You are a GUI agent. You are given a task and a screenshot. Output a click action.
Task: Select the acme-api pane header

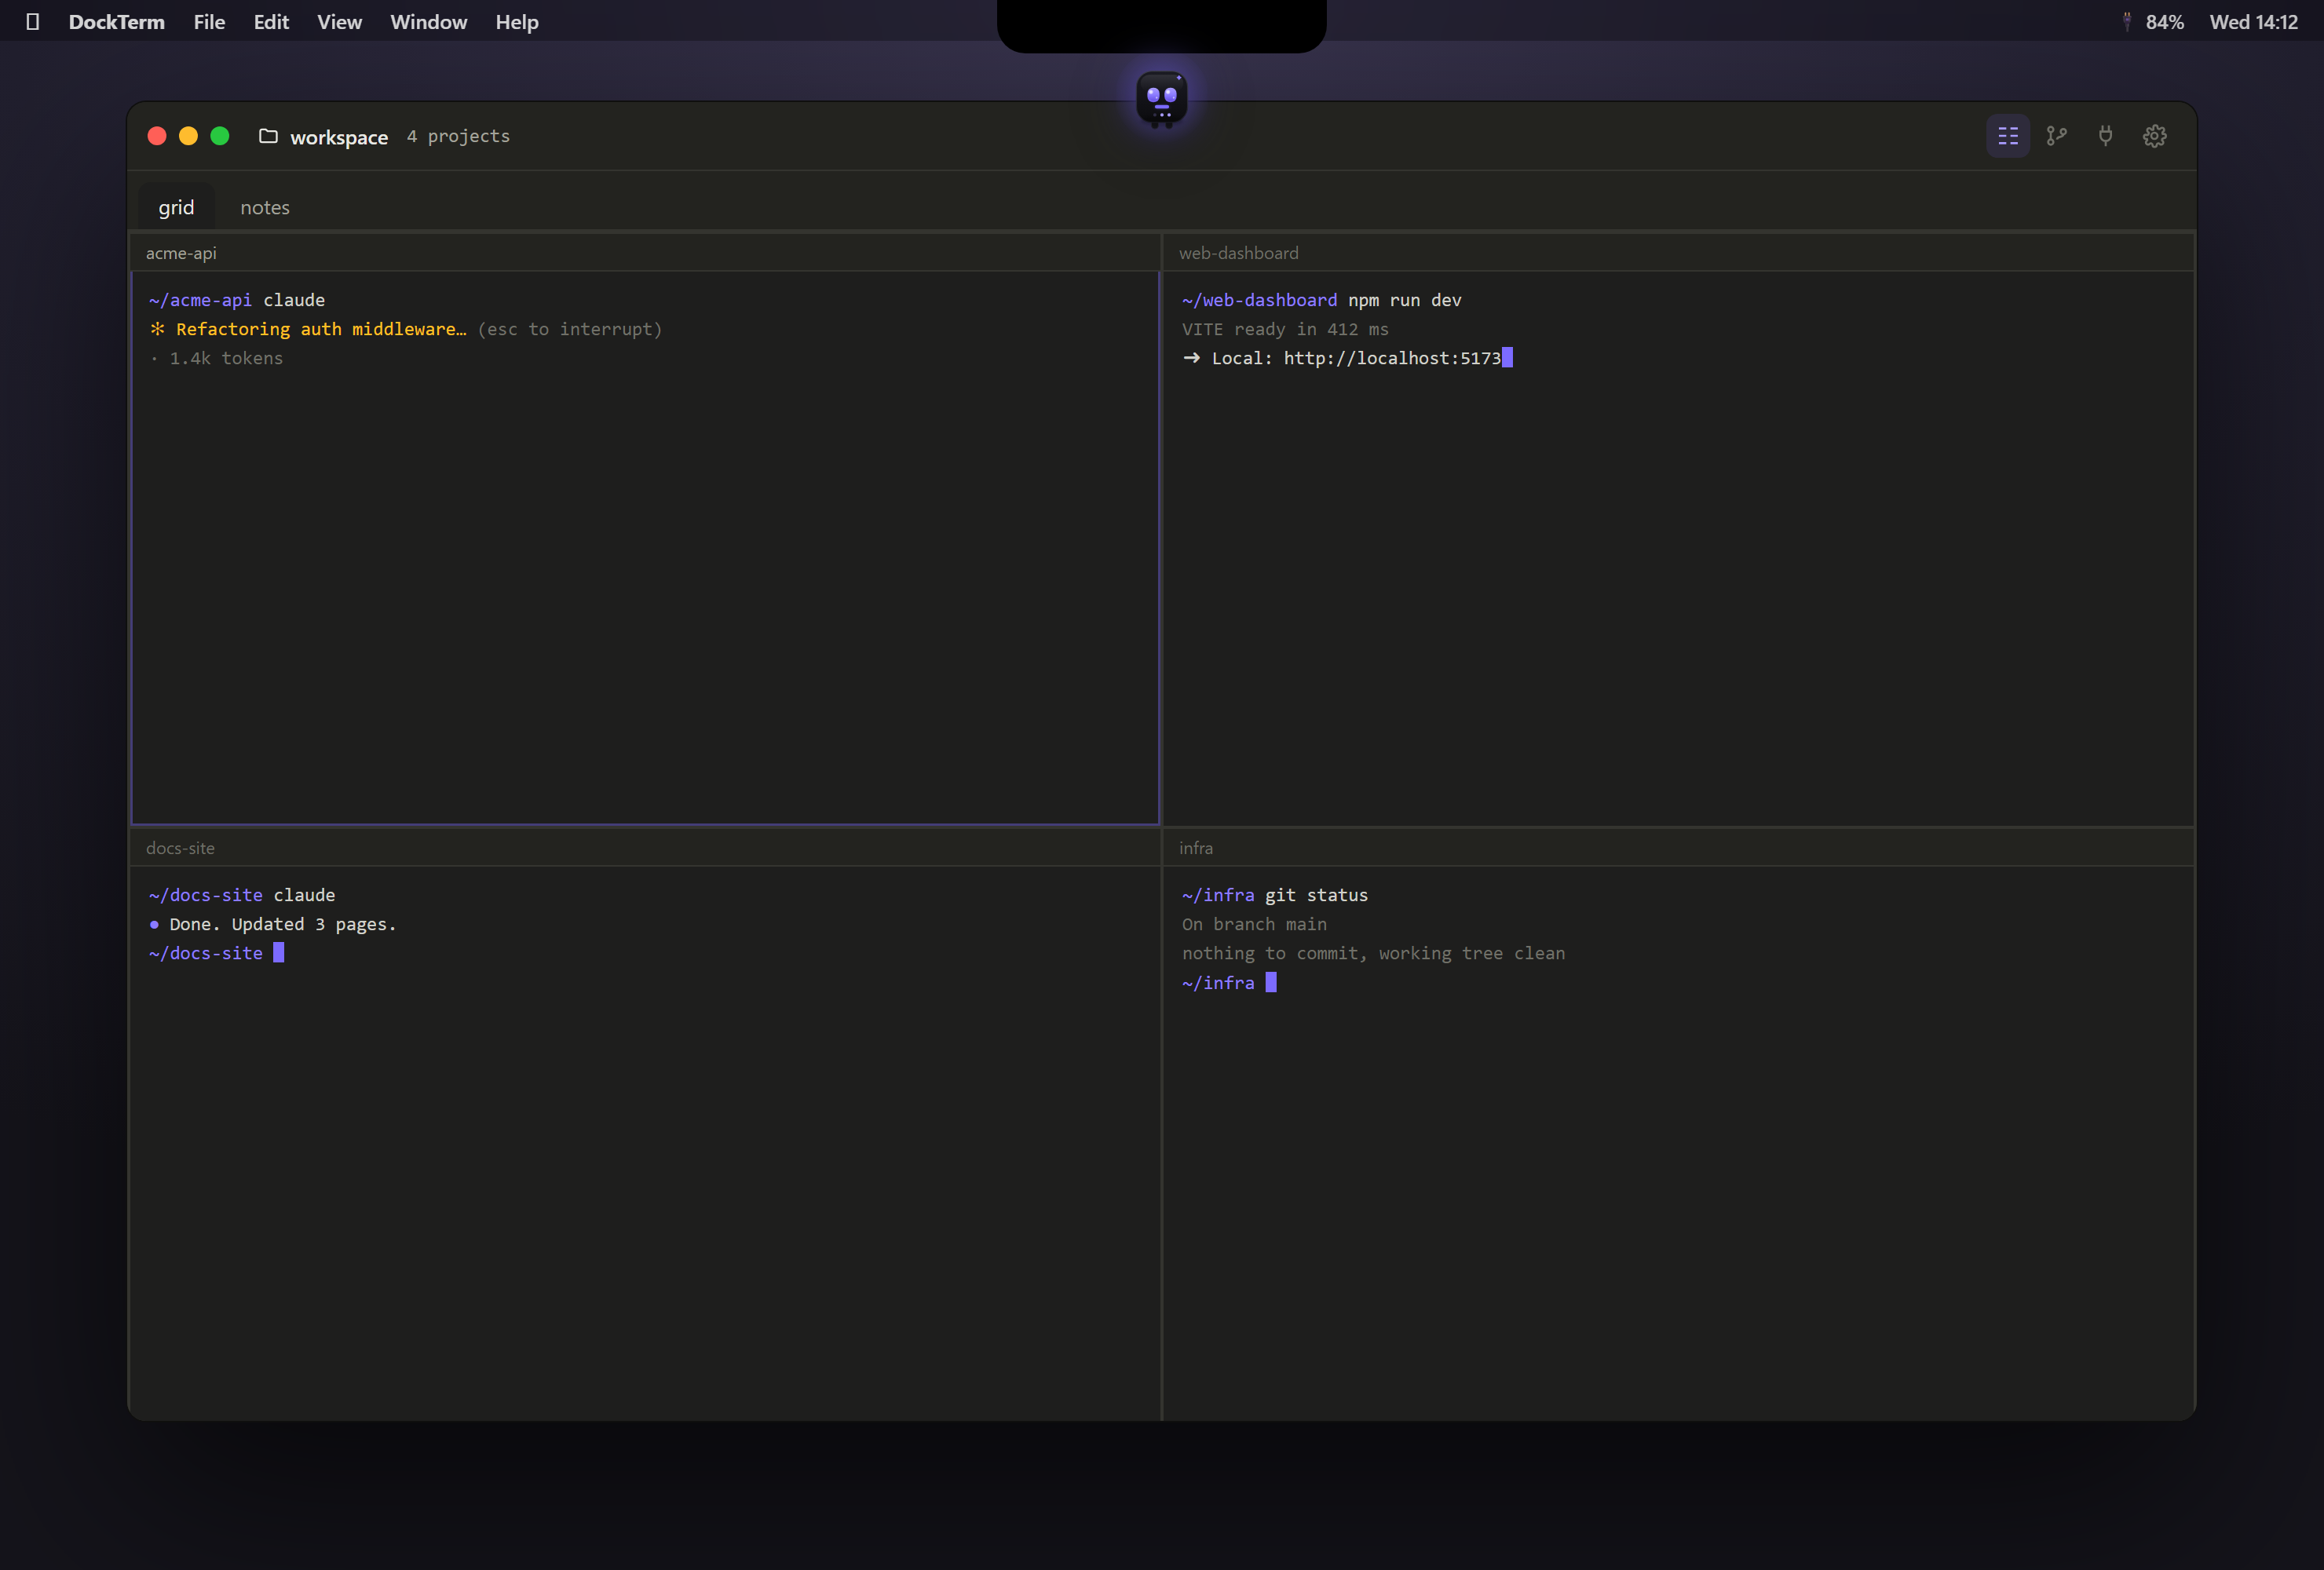pyautogui.click(x=645, y=253)
